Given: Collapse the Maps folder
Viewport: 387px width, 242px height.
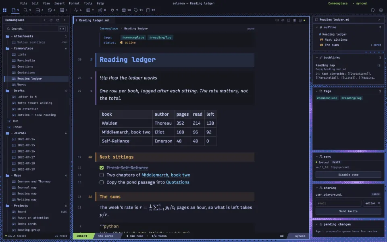Looking at the screenshot, I should pyautogui.click(x=12, y=175).
